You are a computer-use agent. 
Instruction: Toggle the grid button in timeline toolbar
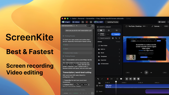click(134, 79)
